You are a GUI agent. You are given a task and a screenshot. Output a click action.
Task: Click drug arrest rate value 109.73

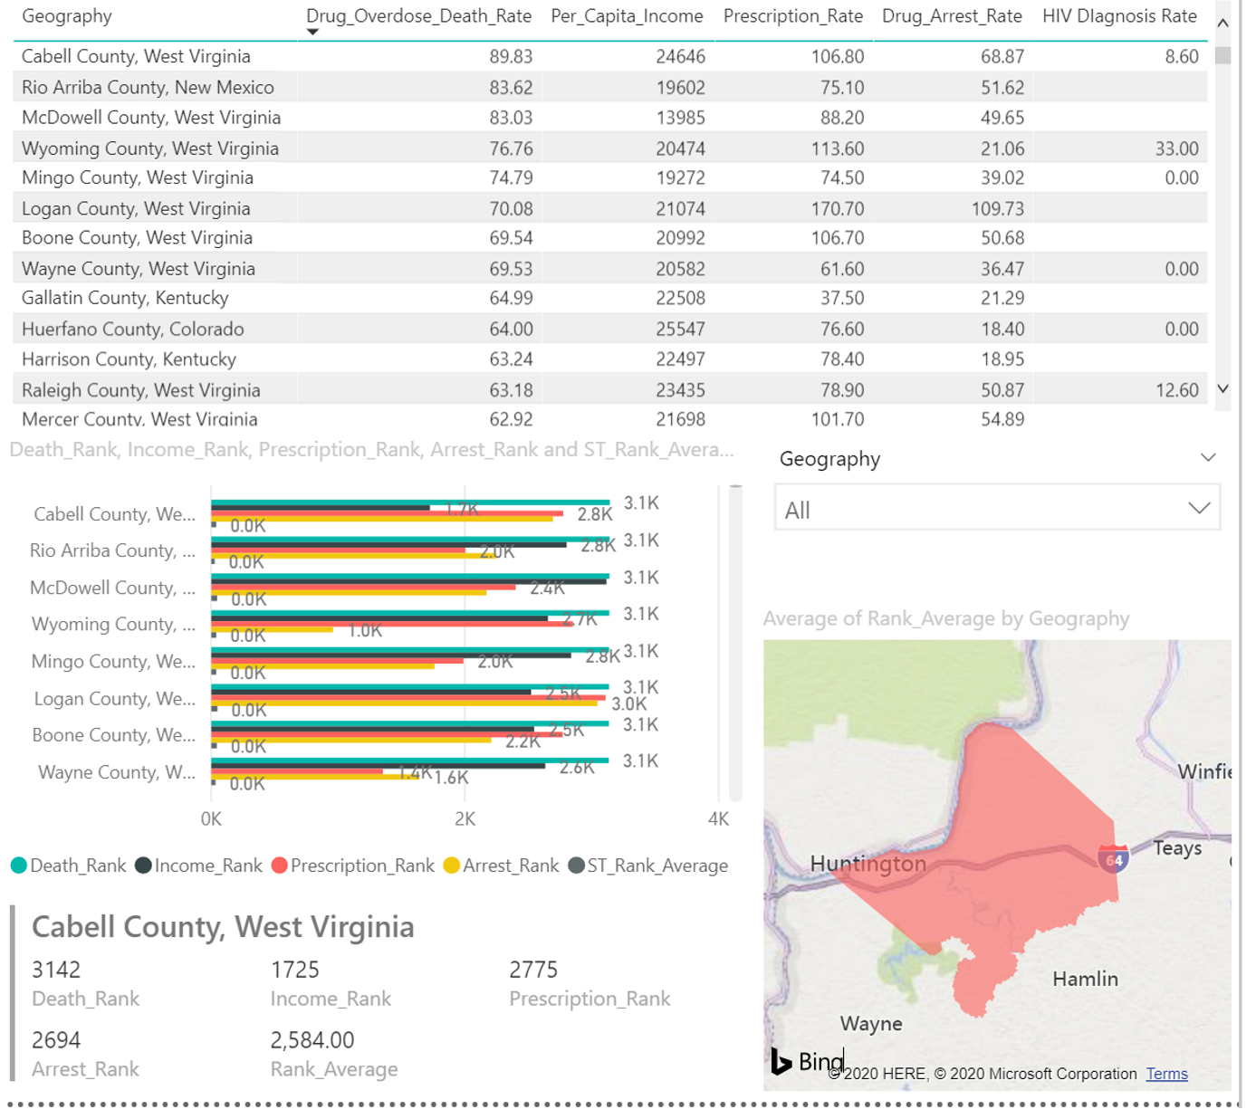click(x=998, y=208)
